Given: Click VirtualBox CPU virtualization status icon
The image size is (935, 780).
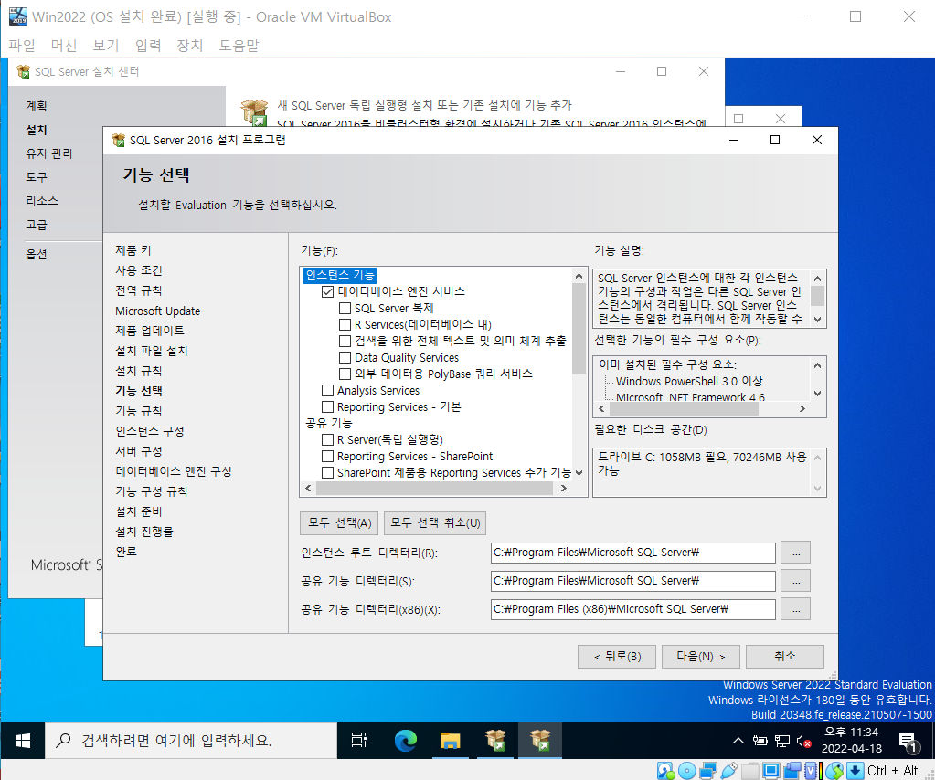Looking at the screenshot, I should pos(813,771).
